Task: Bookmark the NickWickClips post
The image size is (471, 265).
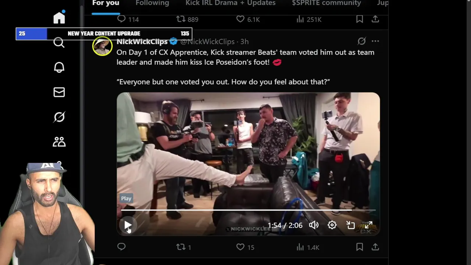Action: [360, 247]
